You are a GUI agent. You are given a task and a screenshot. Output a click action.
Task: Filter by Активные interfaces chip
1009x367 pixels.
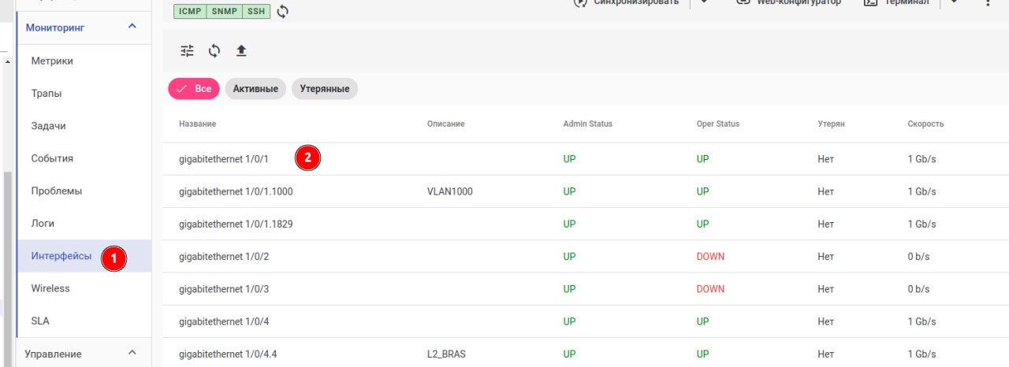click(x=255, y=89)
